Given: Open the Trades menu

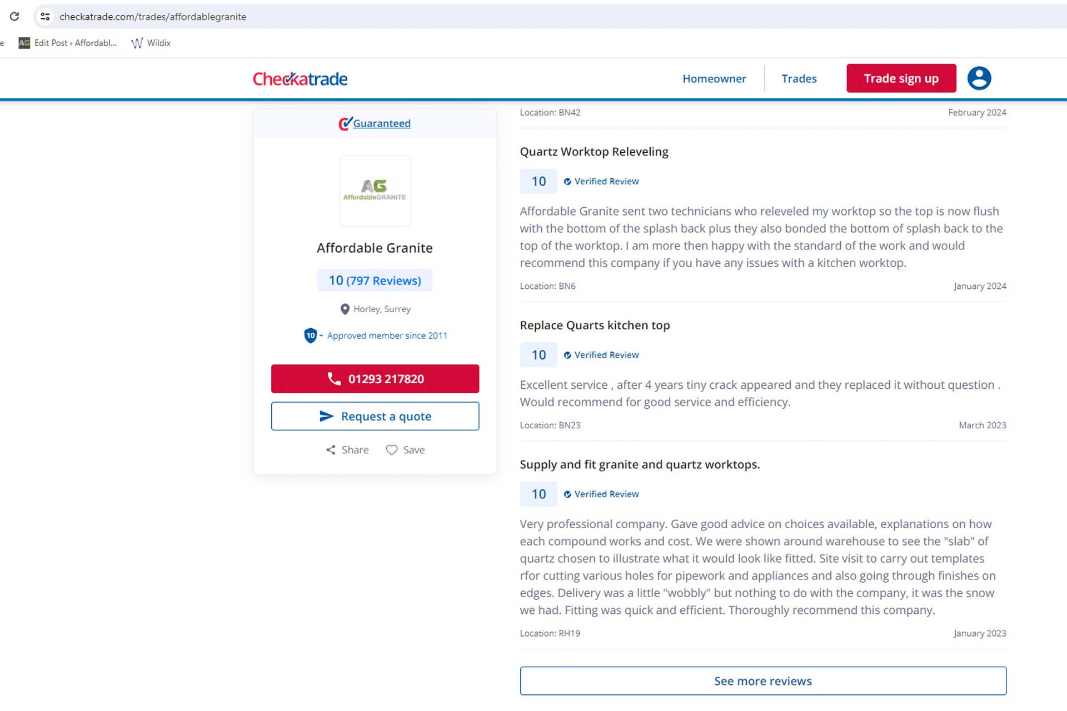Looking at the screenshot, I should click(799, 79).
